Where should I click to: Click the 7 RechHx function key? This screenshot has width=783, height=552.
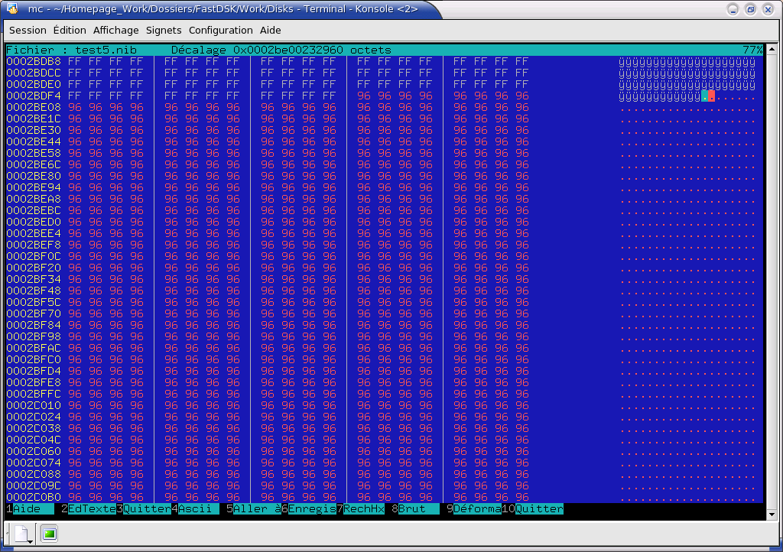click(x=361, y=508)
